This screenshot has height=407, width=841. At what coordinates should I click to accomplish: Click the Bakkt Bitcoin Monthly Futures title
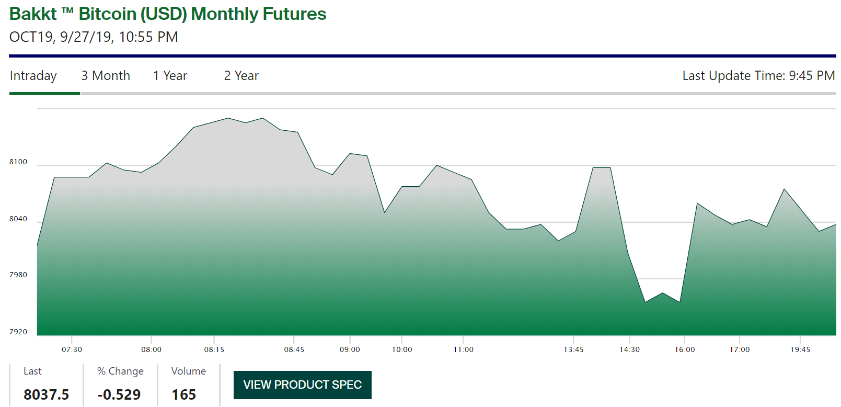tap(168, 14)
